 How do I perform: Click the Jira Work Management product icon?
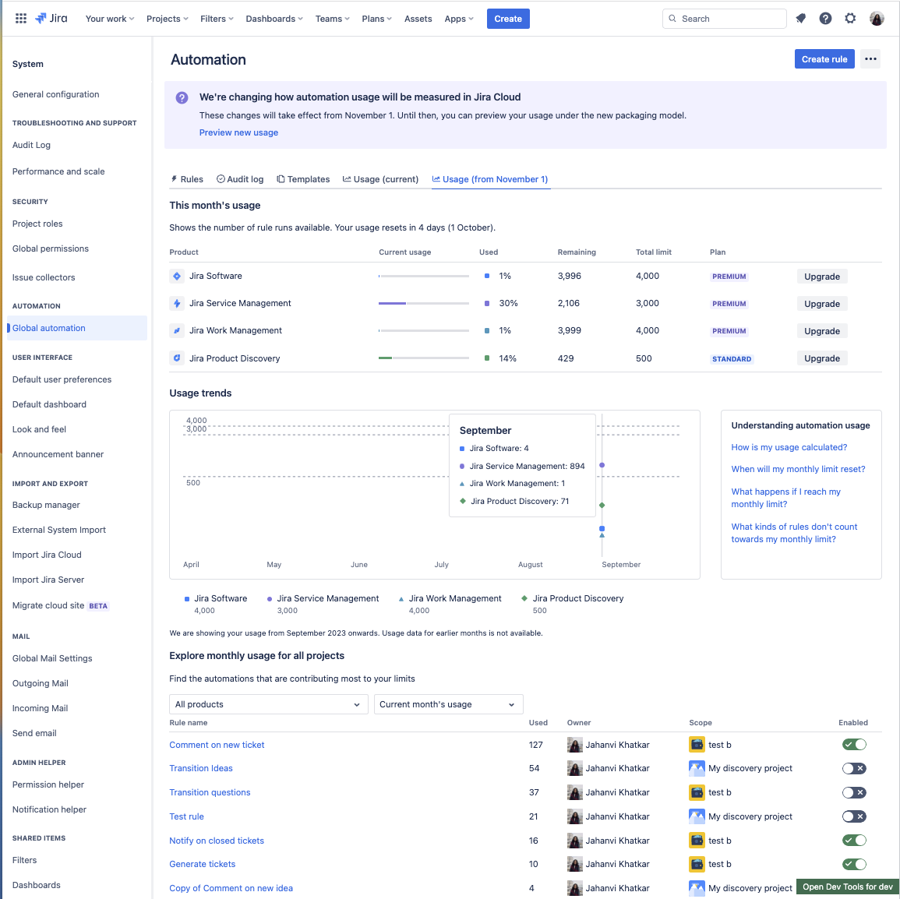[177, 330]
